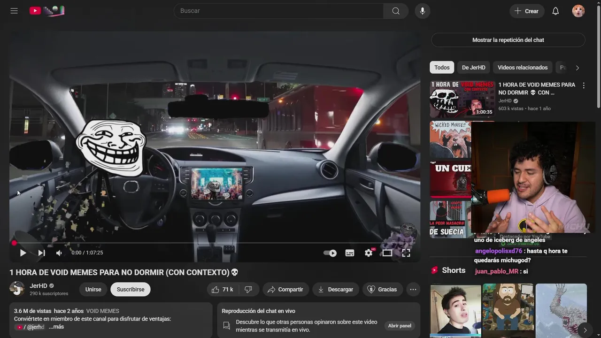
Task: Open second Short with bearded cartoon
Action: (508, 310)
